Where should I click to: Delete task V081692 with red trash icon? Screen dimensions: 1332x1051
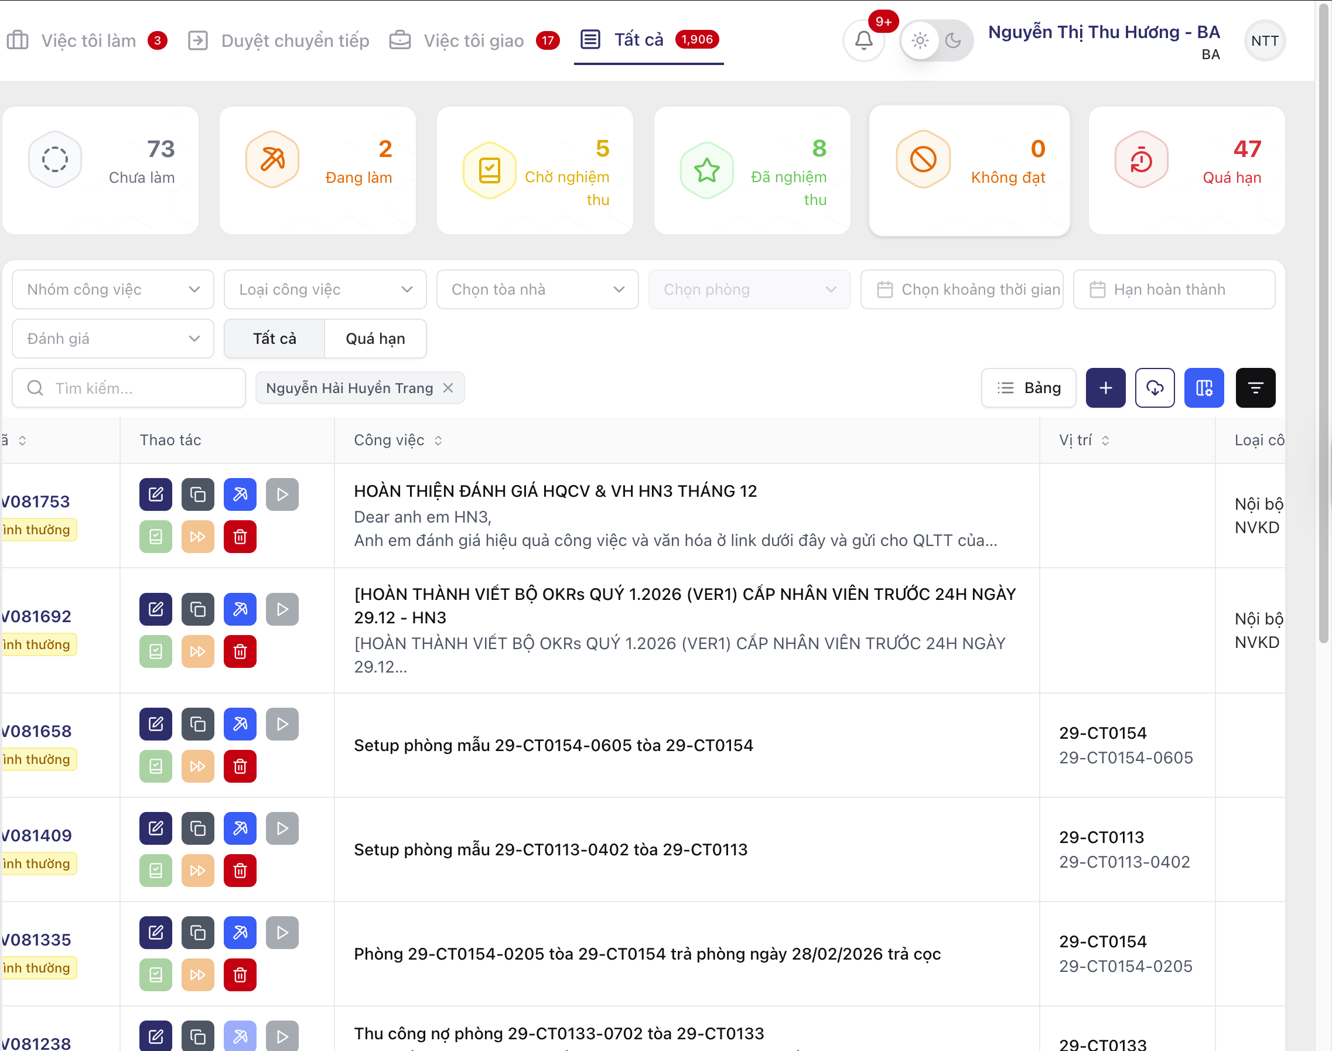tap(240, 651)
